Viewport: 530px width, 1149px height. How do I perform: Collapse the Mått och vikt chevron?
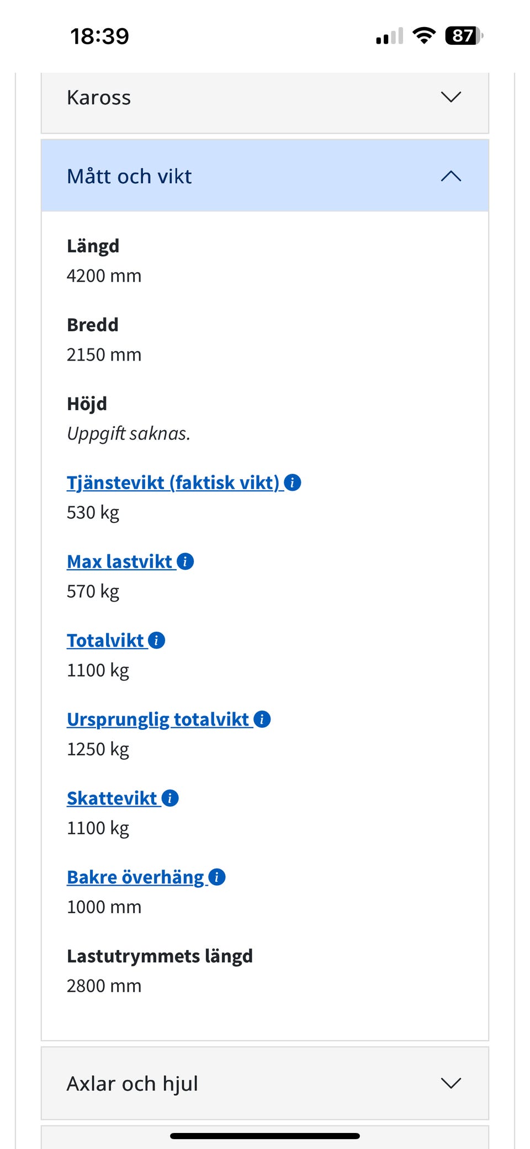[451, 176]
